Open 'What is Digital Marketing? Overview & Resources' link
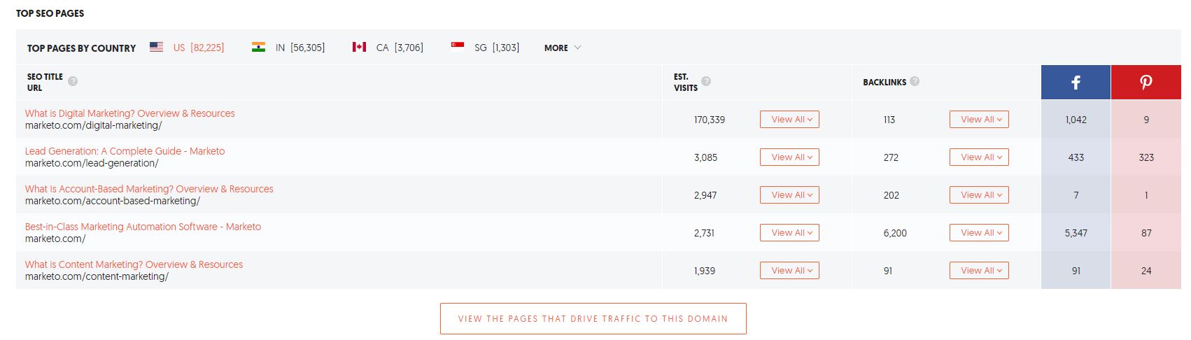 pos(130,113)
